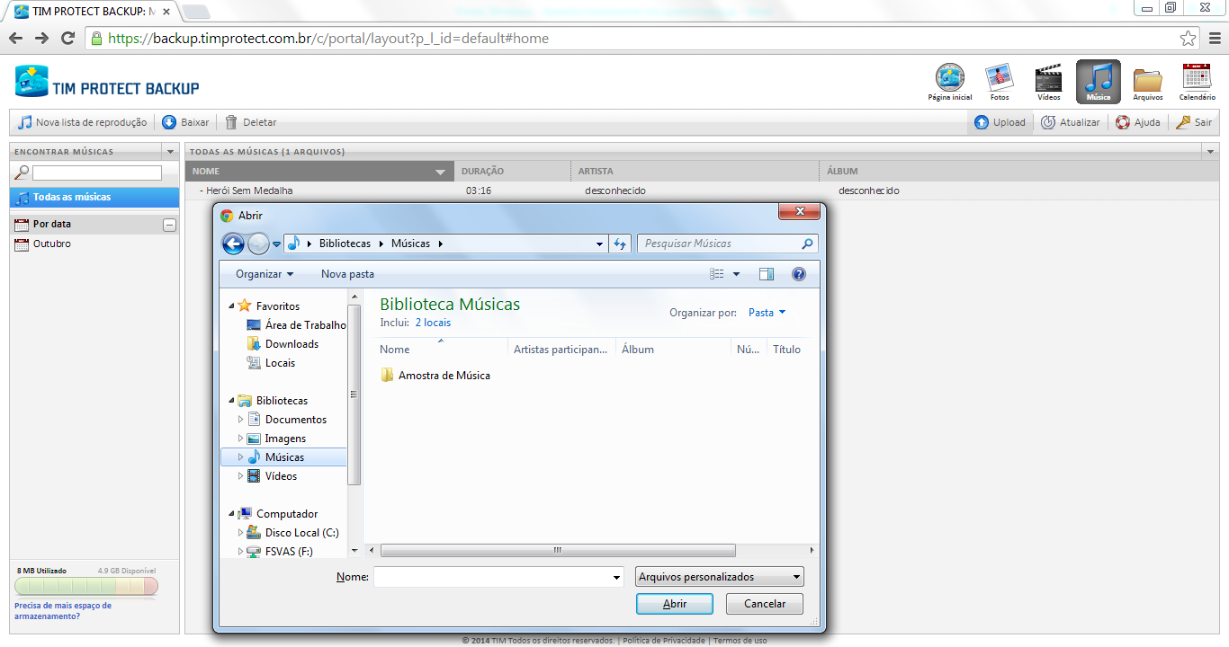Sort by ARTISTA column header
Screen dimensions: 1229x647
coord(695,171)
